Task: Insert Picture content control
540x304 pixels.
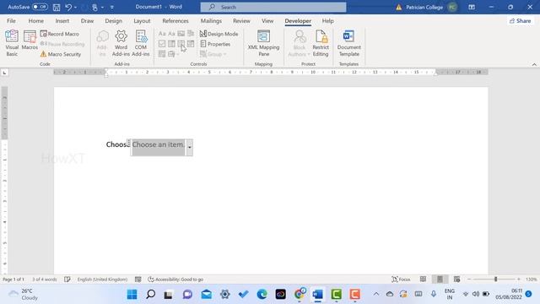Action: pyautogui.click(x=181, y=34)
